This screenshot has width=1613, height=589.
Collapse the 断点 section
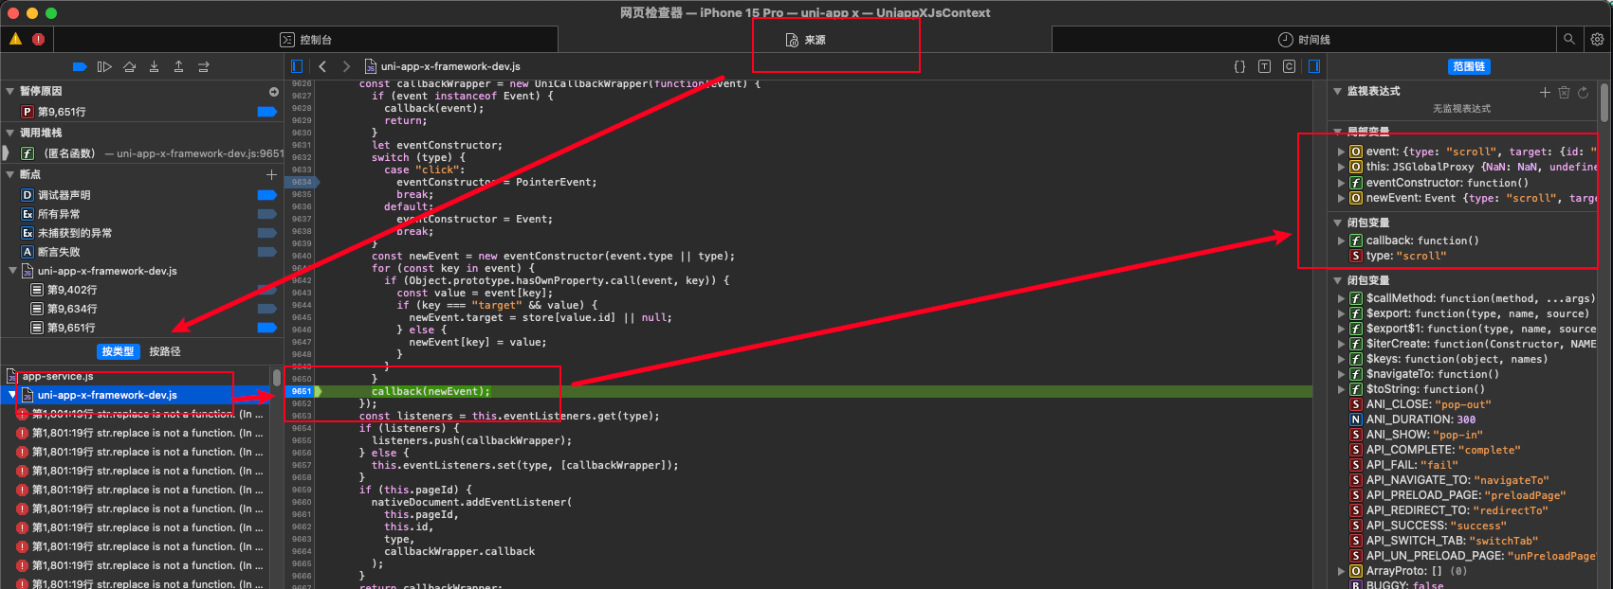click(x=9, y=174)
